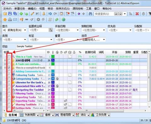Delete the task with the red X icon
The image size is (151, 124).
click(x=137, y=14)
